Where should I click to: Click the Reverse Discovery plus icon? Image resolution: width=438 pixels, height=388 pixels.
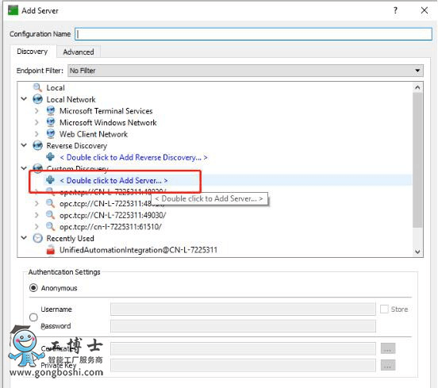pyautogui.click(x=50, y=157)
